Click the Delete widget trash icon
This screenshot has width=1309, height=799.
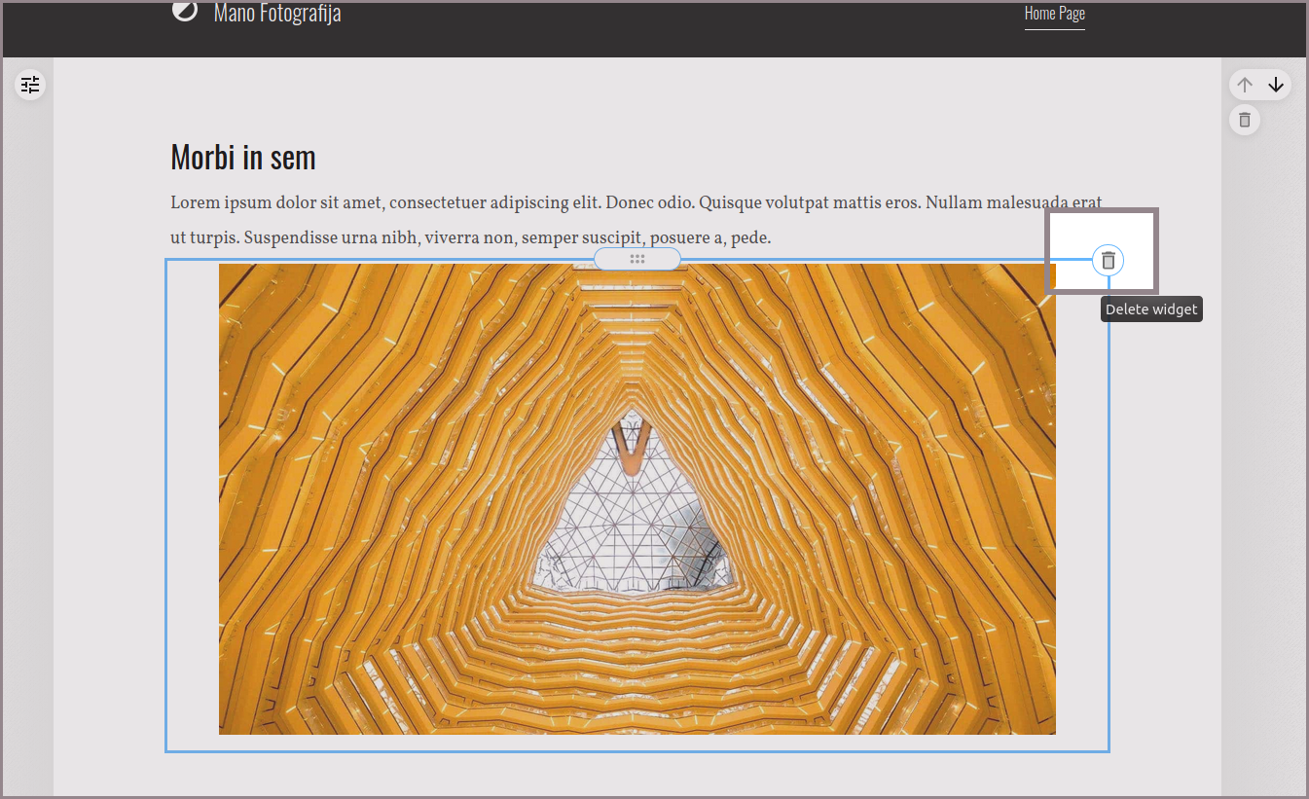[x=1108, y=261]
